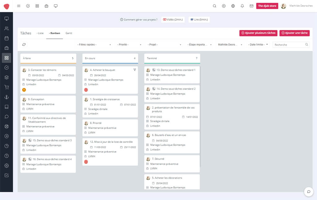Screen dimensions: 317x200
Task: Open the 9. Conception task card
Action: [x=48, y=104]
